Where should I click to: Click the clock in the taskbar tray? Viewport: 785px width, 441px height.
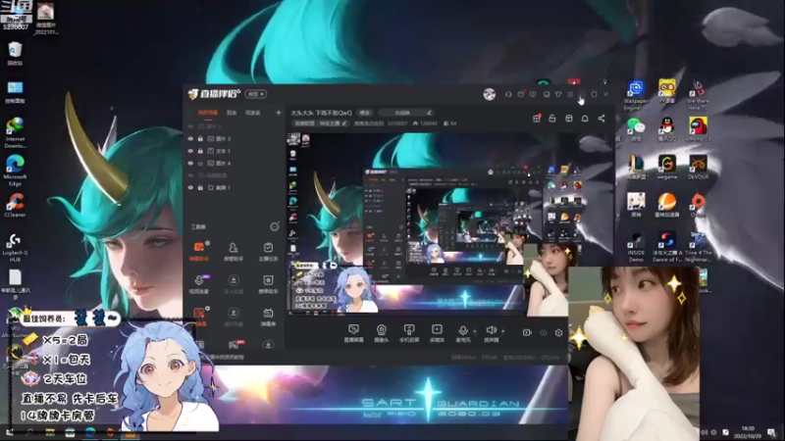(748, 432)
